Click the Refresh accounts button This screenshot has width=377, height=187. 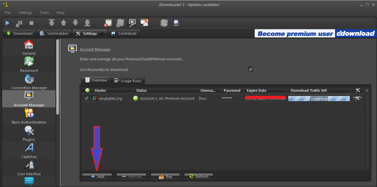point(199,176)
